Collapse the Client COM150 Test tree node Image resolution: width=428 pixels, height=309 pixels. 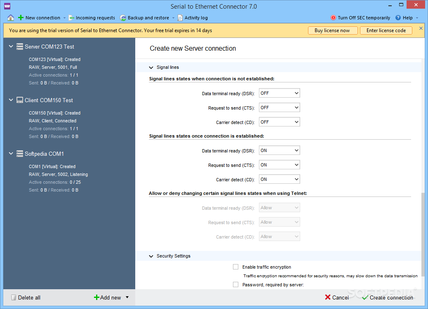(11, 100)
